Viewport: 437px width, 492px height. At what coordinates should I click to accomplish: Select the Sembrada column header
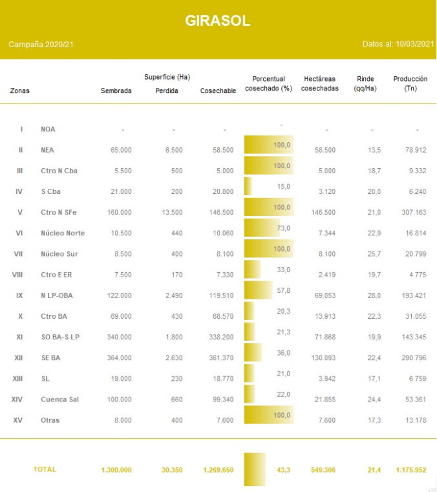(116, 91)
